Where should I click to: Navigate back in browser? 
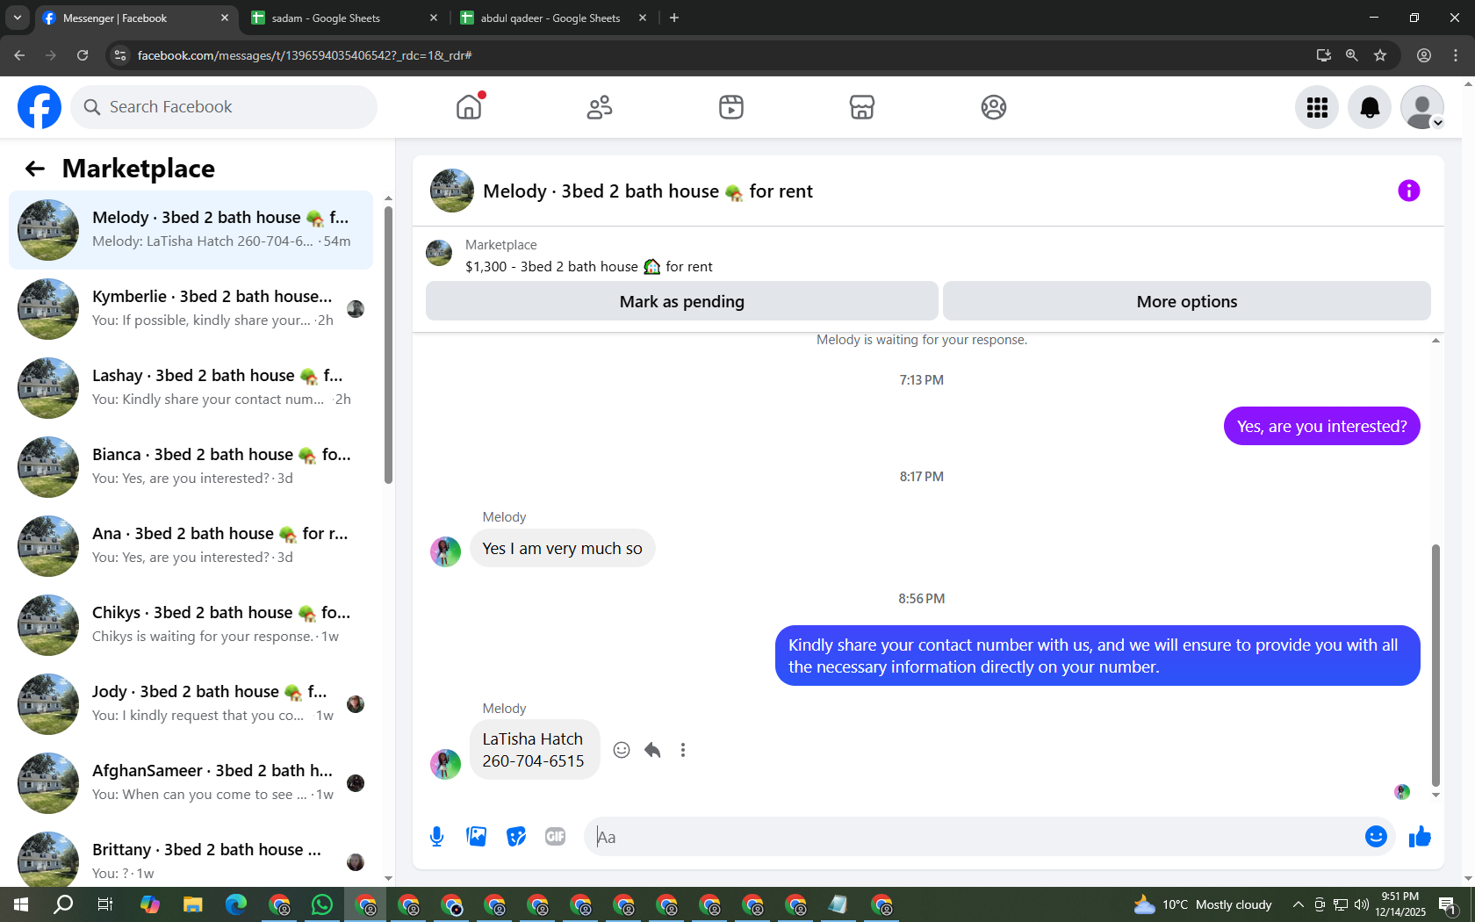(x=19, y=55)
